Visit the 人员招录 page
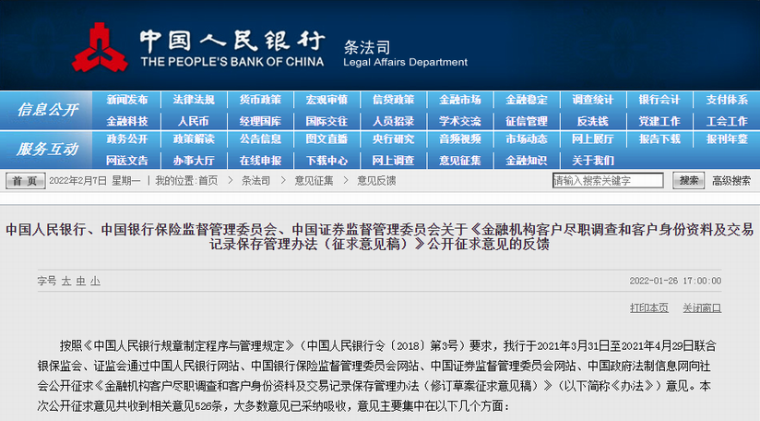Image resolution: width=760 pixels, height=421 pixels. point(393,121)
